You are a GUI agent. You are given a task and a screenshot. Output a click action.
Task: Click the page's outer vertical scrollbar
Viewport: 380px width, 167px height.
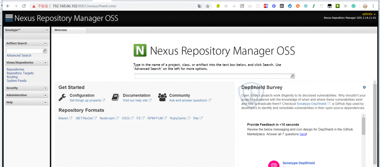[375, 124]
